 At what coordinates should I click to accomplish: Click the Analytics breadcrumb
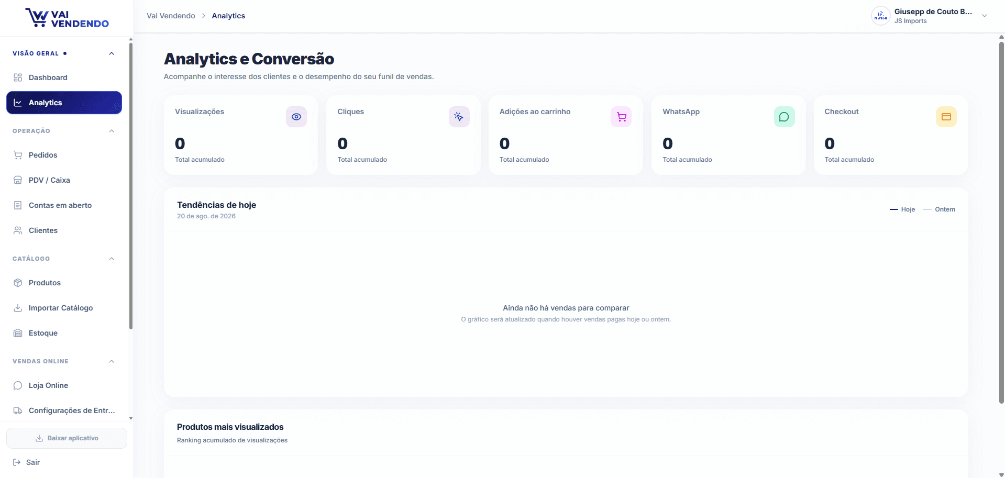[228, 16]
